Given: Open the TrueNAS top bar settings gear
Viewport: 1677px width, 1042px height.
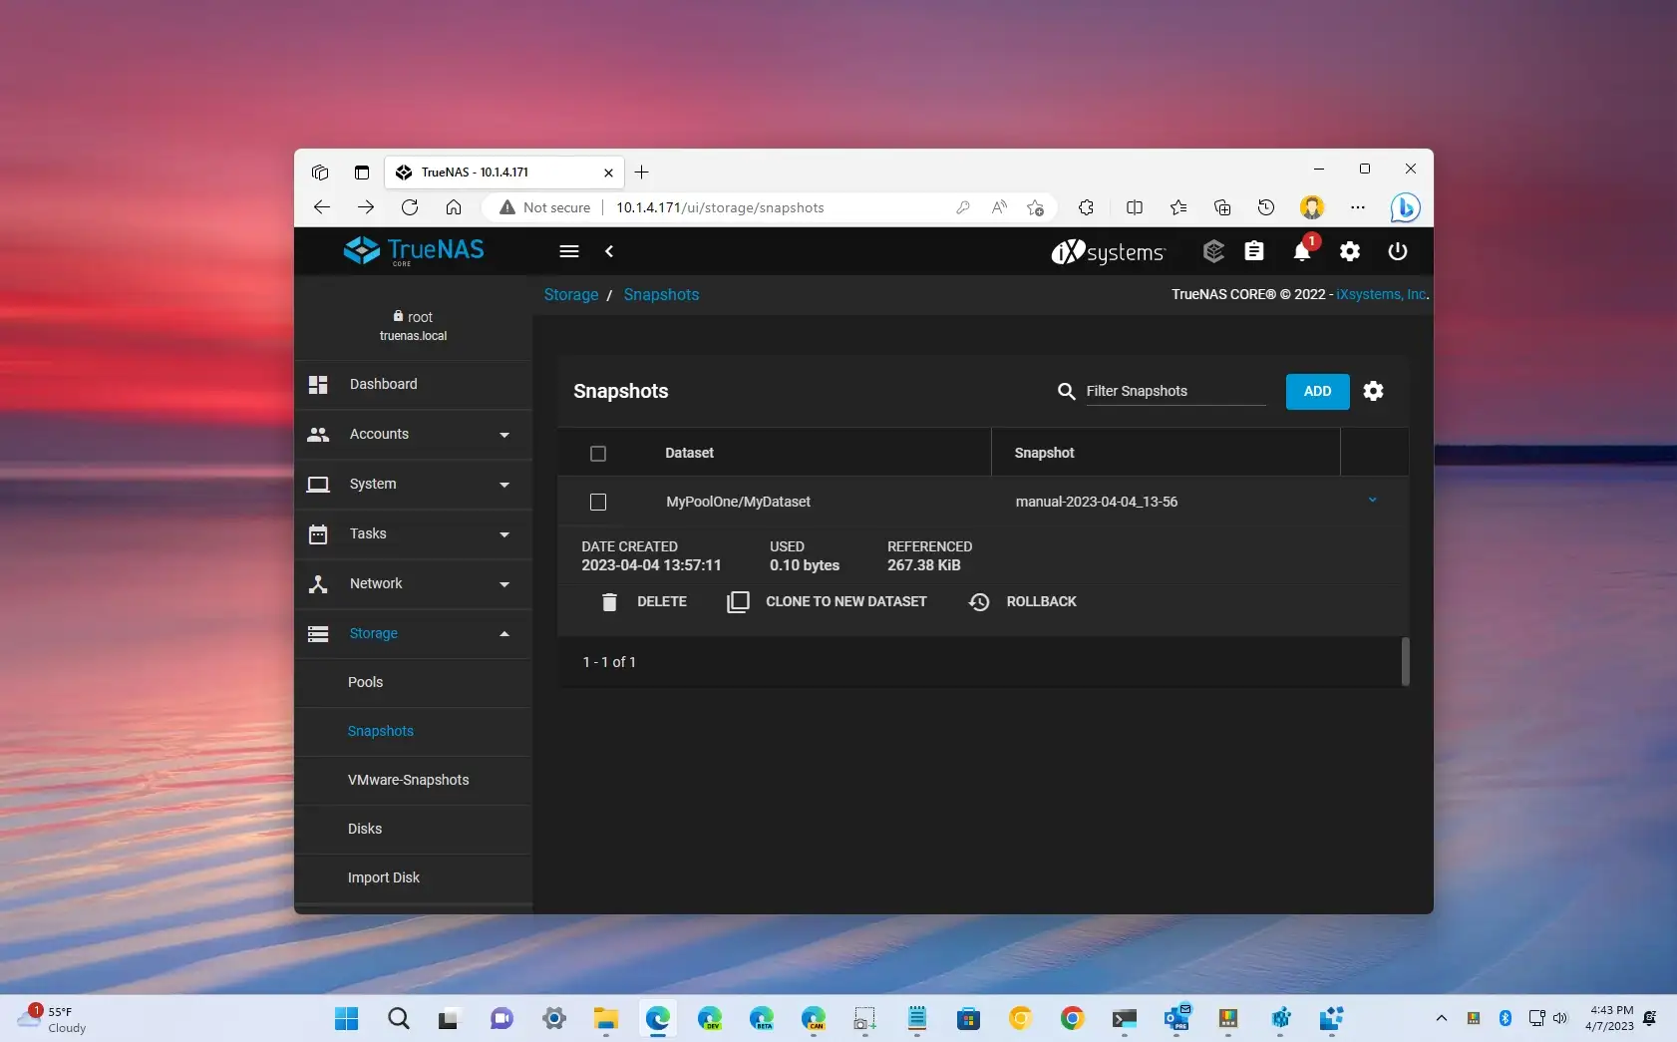Looking at the screenshot, I should (1350, 251).
